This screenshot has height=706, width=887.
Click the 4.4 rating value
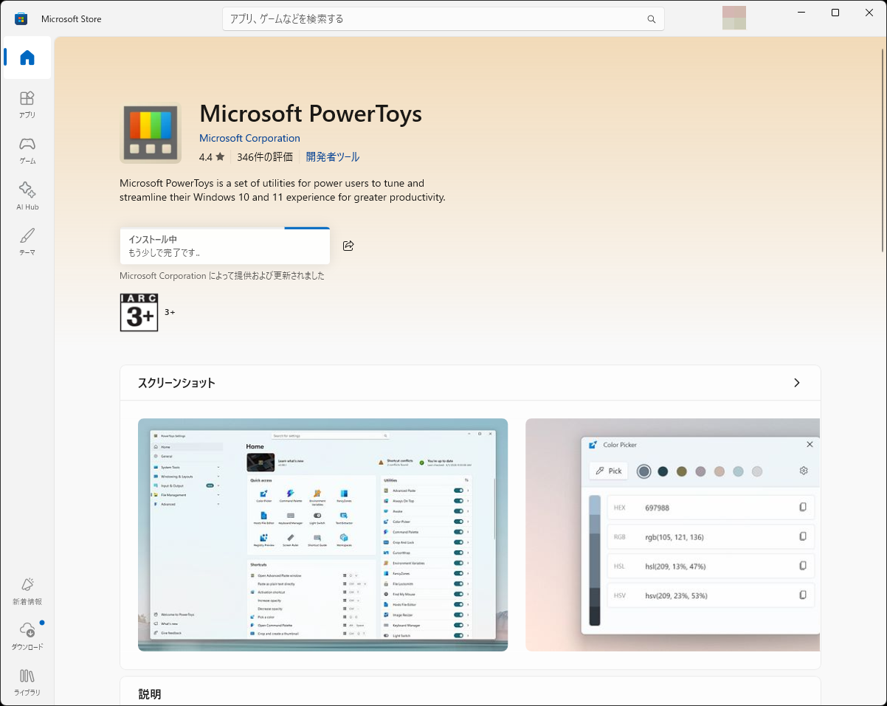click(x=205, y=157)
